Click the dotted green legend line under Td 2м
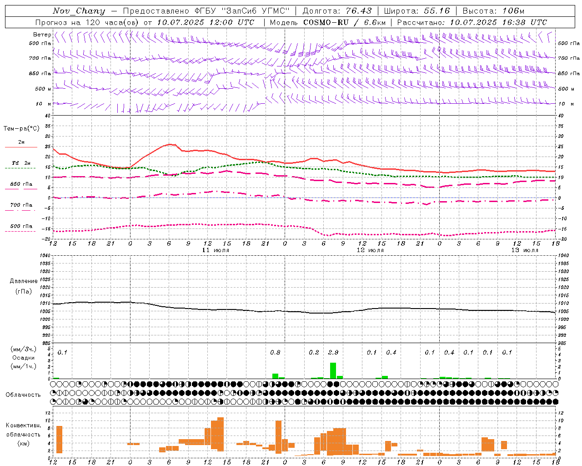The height and width of the screenshot is (466, 582). coord(20,168)
